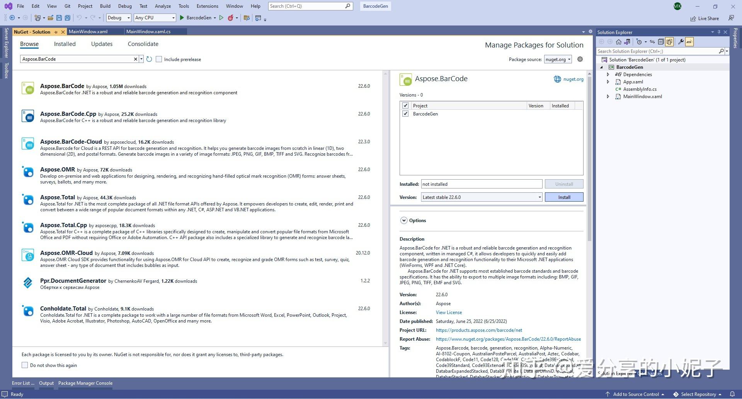Trigger Hot Reload using the flame icon

click(x=231, y=18)
